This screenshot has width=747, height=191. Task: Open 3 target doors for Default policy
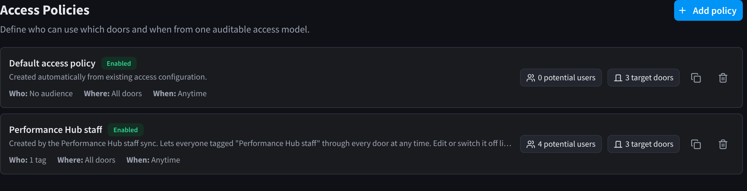coord(644,78)
